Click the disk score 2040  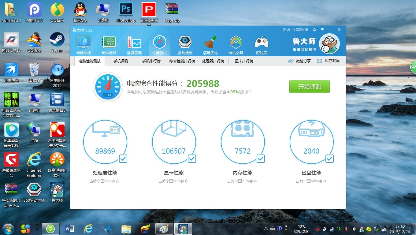311,151
